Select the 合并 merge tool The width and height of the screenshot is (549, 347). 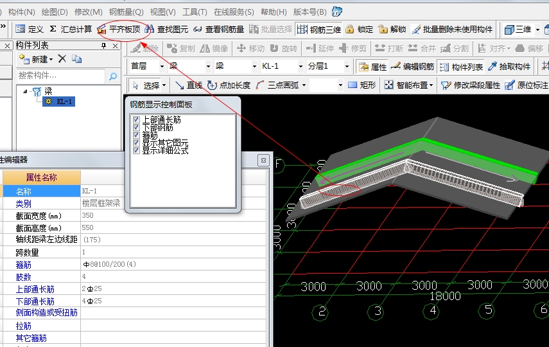tap(422, 48)
